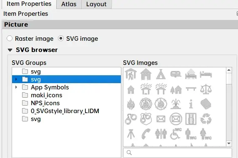Select the fountain SVG icon
This screenshot has height=158, width=238.
click(176, 104)
